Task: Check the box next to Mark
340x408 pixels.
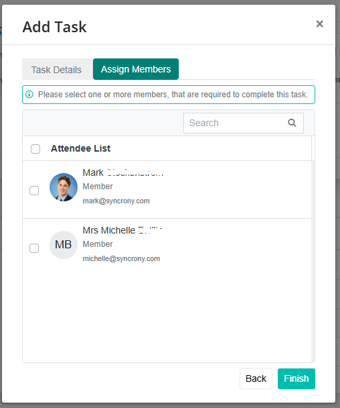Action: coord(34,191)
